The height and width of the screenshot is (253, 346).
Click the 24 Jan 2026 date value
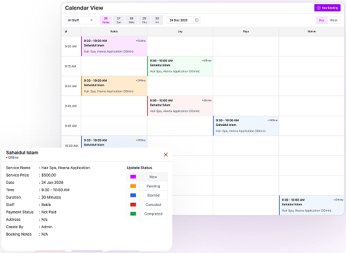tap(52, 183)
